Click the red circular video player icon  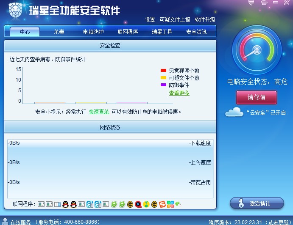(138, 204)
